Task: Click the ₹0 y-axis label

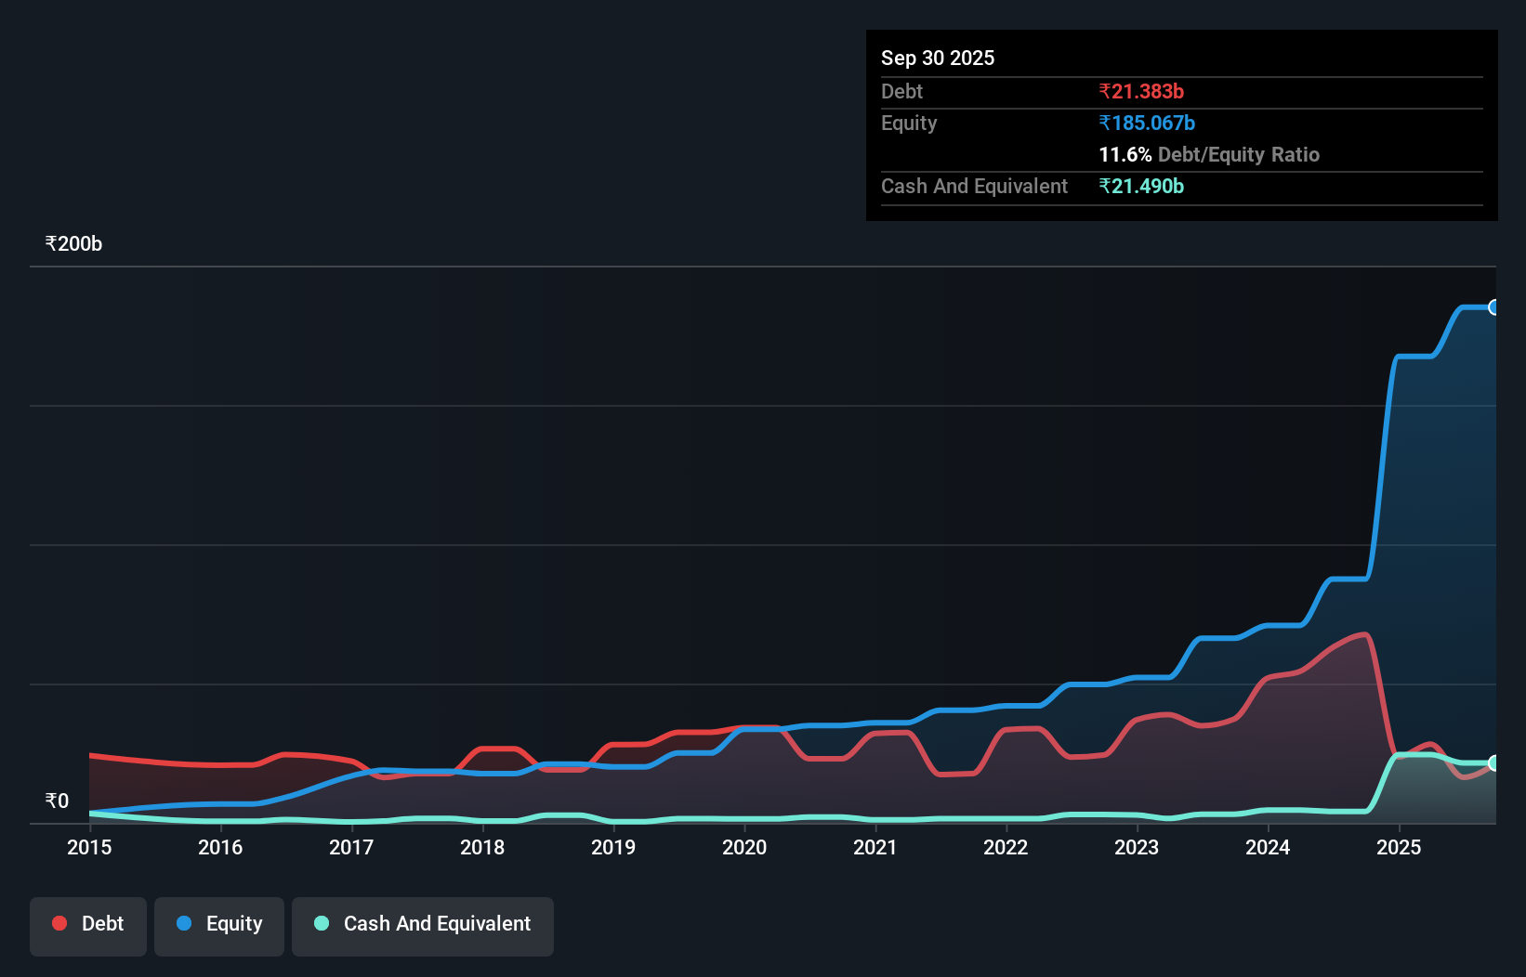Action: (x=57, y=801)
